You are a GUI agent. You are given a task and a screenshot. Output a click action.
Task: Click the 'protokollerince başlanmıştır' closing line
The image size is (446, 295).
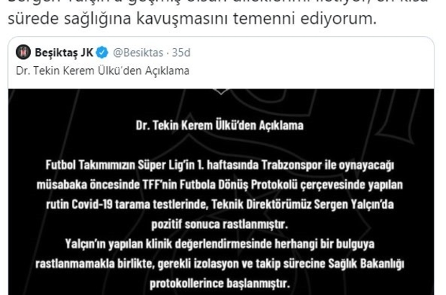click(219, 283)
